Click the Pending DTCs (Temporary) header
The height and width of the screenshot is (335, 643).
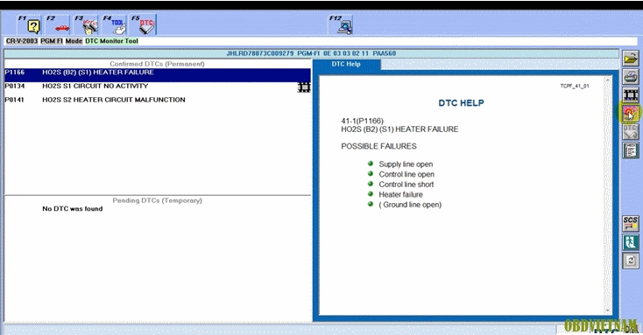point(158,200)
